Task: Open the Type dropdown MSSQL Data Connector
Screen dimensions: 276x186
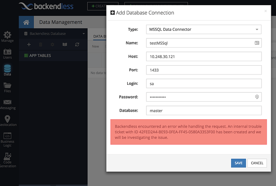Action: pos(204,29)
